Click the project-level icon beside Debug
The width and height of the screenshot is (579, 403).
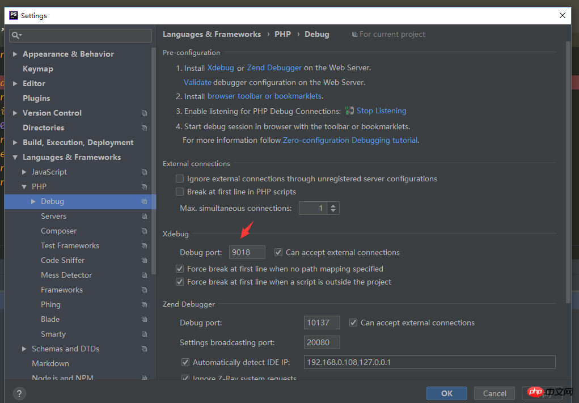[145, 202]
